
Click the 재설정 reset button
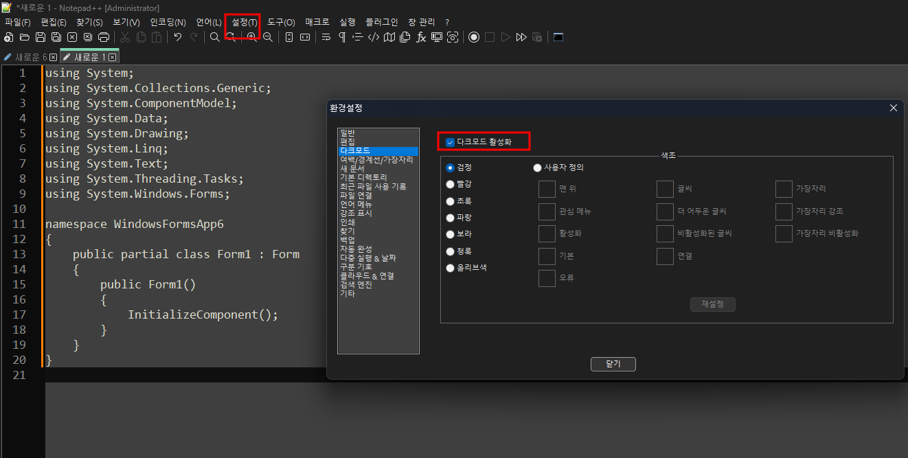(713, 304)
